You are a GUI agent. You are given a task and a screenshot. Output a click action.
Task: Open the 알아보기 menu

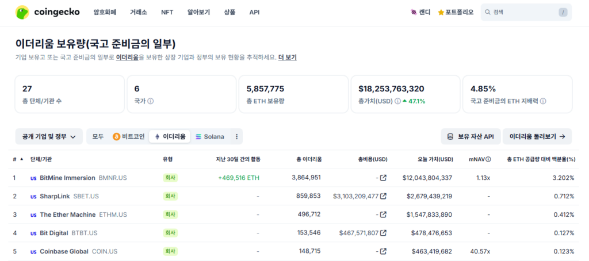198,12
